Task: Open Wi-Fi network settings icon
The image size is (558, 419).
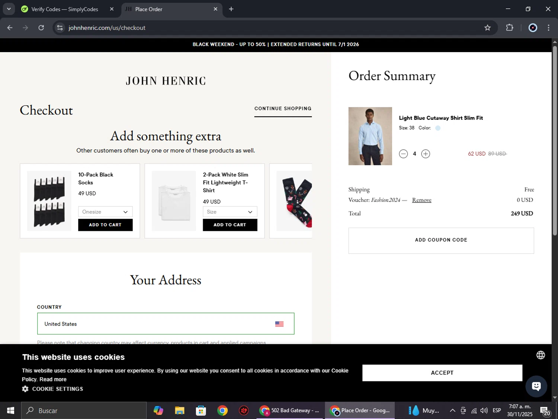Action: coord(474,410)
